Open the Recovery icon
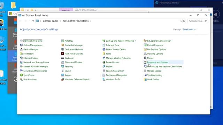The image size is (223, 125). tap(63, 66)
